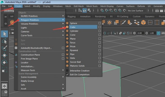The height and width of the screenshot is (97, 165).
Task: Expand Volume Primitives submenu arrow
Action: pyautogui.click(x=63, y=23)
